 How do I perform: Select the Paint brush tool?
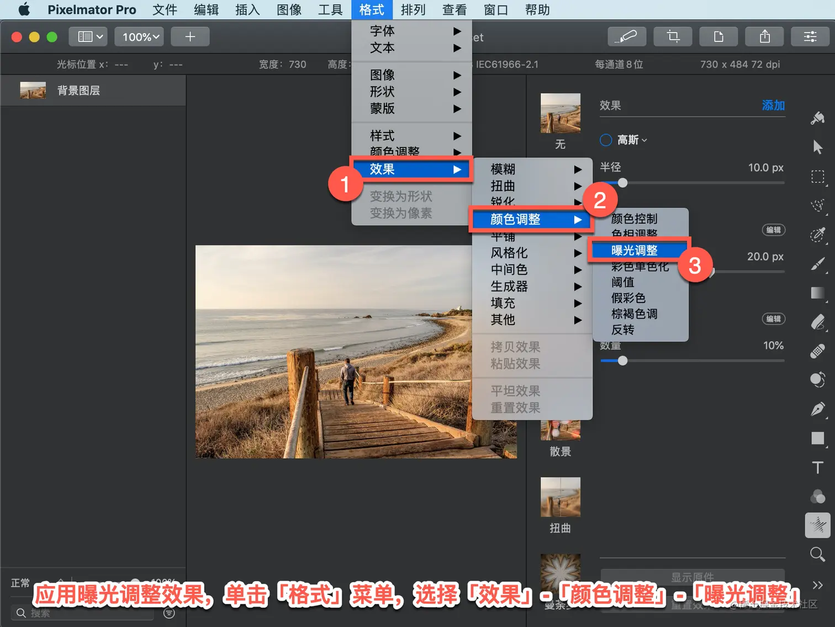[818, 264]
